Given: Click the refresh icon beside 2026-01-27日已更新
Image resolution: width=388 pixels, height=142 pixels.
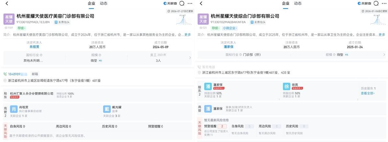Looking at the screenshot, I should (x=168, y=11).
